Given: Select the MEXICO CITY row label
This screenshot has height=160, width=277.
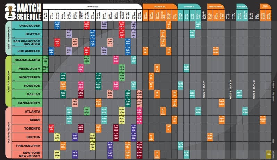Looking at the screenshot, I should (27, 69).
